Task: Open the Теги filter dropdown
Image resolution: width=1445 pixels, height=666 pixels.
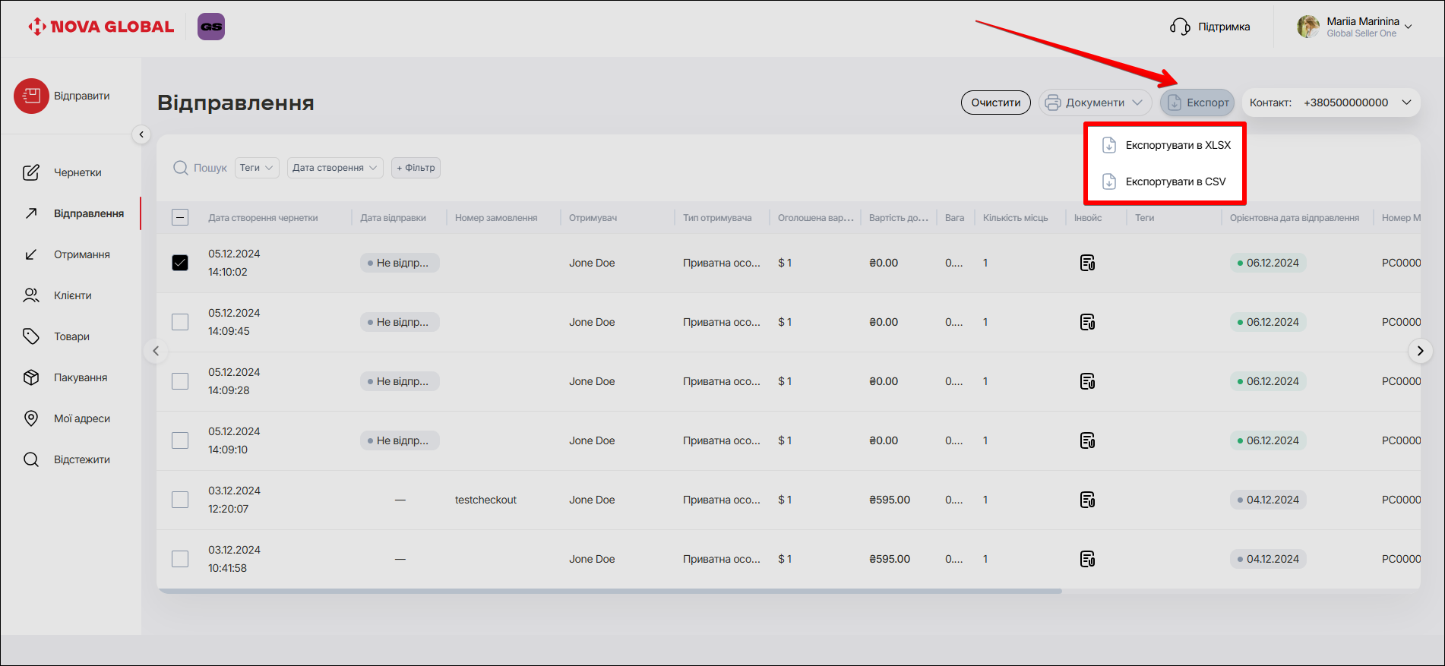Action: [257, 168]
